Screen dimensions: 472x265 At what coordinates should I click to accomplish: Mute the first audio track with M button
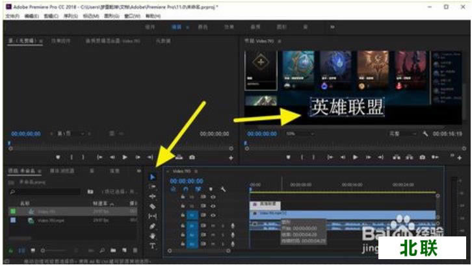click(x=213, y=225)
